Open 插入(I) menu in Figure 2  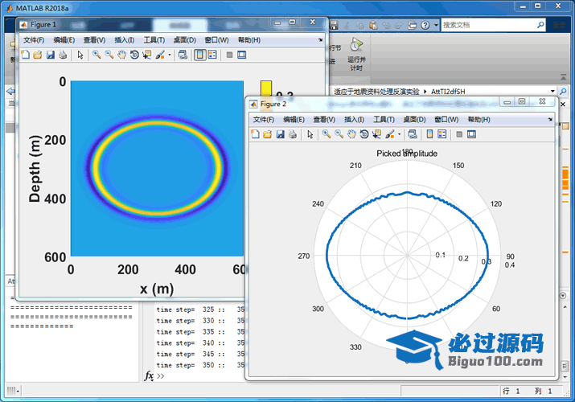coord(354,120)
